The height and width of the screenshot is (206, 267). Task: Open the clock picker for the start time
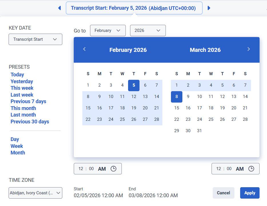click(113, 169)
